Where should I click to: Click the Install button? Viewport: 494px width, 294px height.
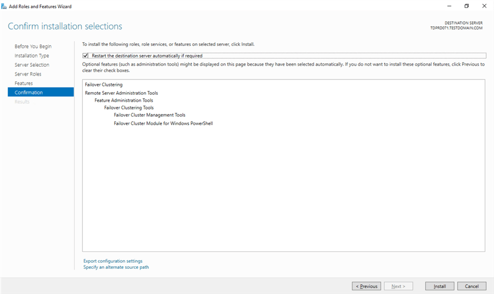point(440,286)
